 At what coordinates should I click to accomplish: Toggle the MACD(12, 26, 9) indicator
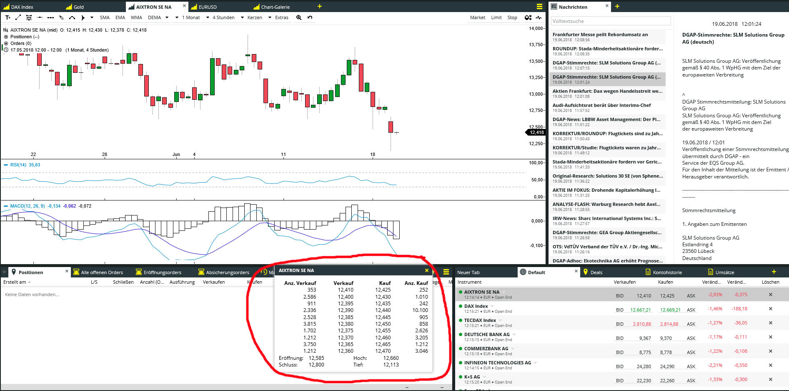pos(6,206)
